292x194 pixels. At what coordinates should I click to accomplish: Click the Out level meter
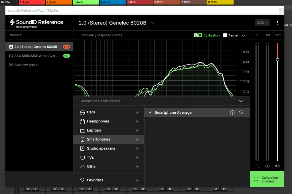click(267, 102)
